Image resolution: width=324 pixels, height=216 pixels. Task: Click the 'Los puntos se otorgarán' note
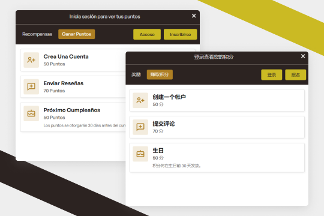coord(85,125)
